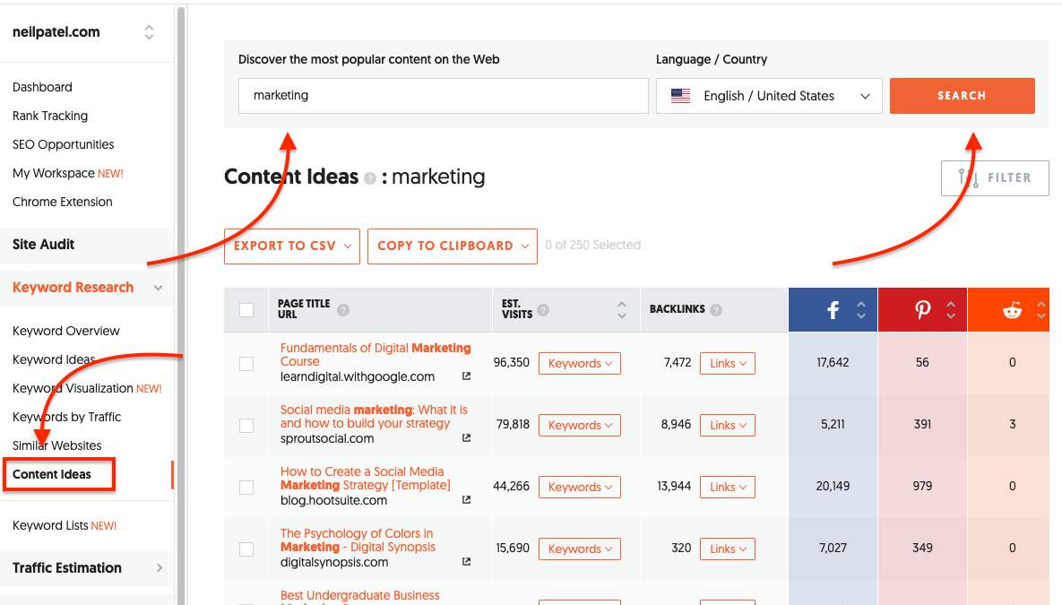Click the Pinterest column header icon
Viewport: 1062px width, 605px height.
[x=922, y=310]
